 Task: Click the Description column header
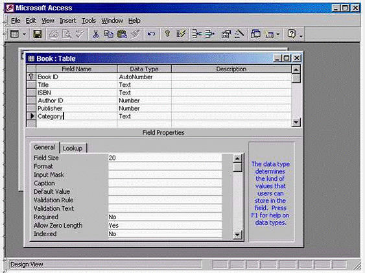click(x=231, y=69)
